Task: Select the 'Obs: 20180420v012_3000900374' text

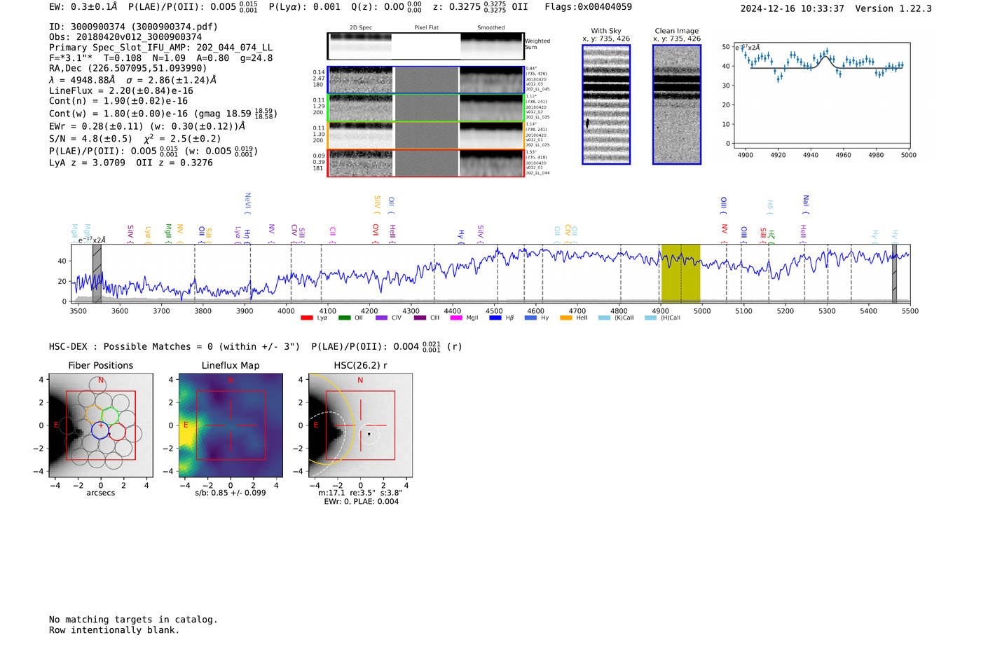Action: click(x=125, y=37)
